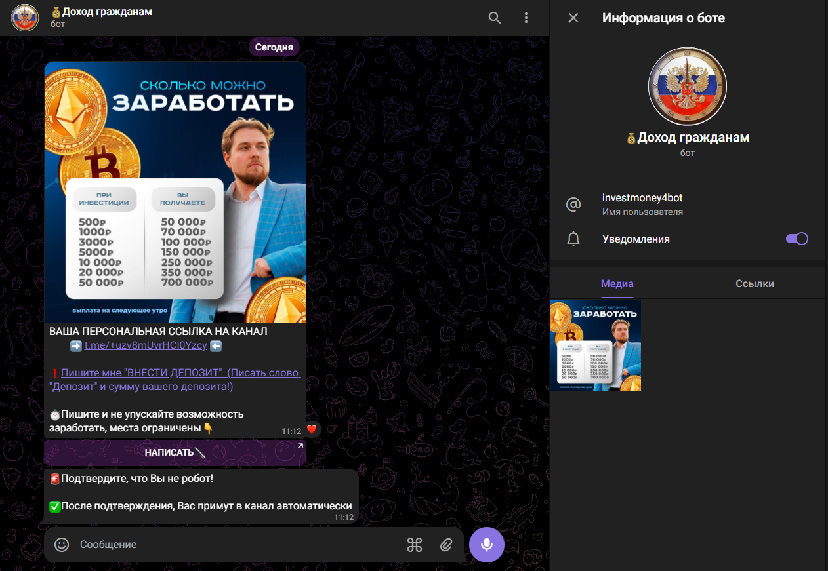Close the bot information panel
Viewport: 828px width, 571px height.
pyautogui.click(x=573, y=18)
